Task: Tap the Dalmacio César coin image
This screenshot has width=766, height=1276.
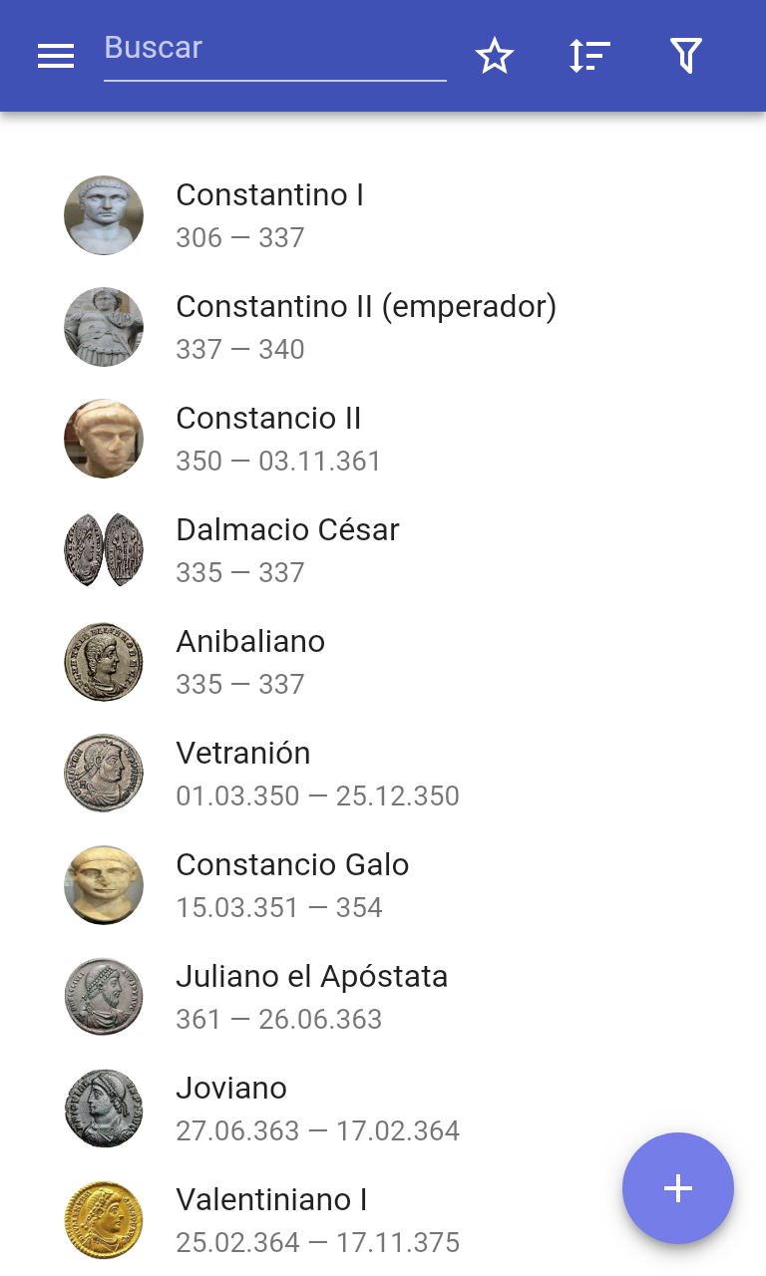Action: coord(104,550)
